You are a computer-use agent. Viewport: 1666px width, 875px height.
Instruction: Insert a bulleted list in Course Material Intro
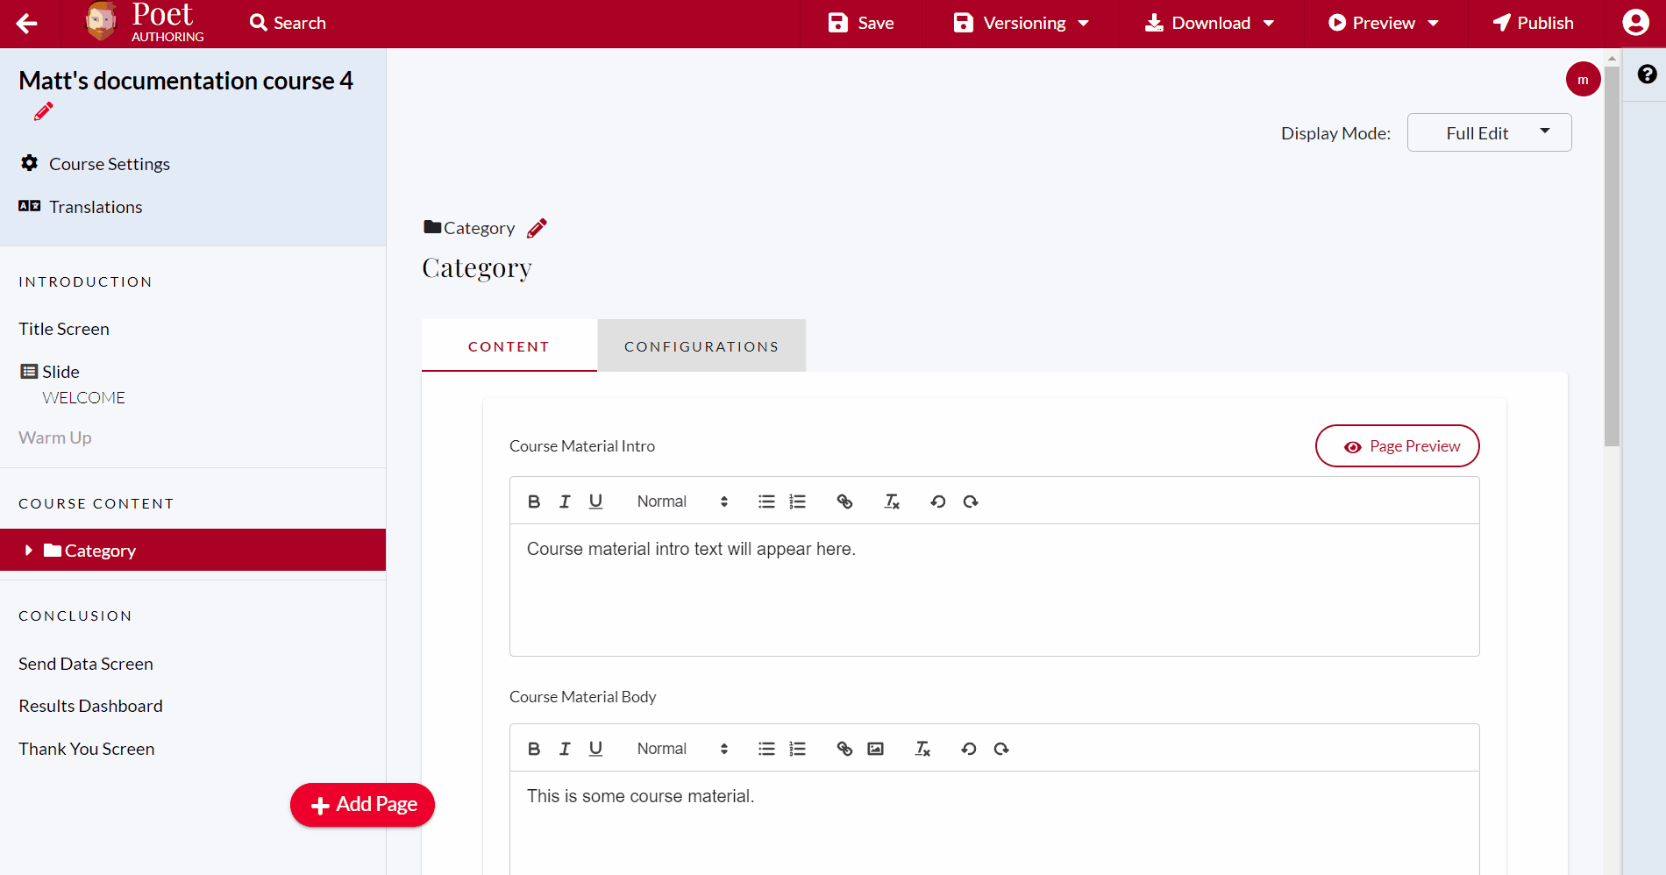tap(765, 501)
